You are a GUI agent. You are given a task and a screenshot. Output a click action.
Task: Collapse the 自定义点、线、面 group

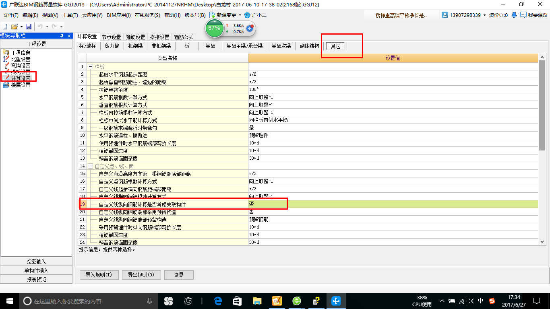[x=90, y=166]
